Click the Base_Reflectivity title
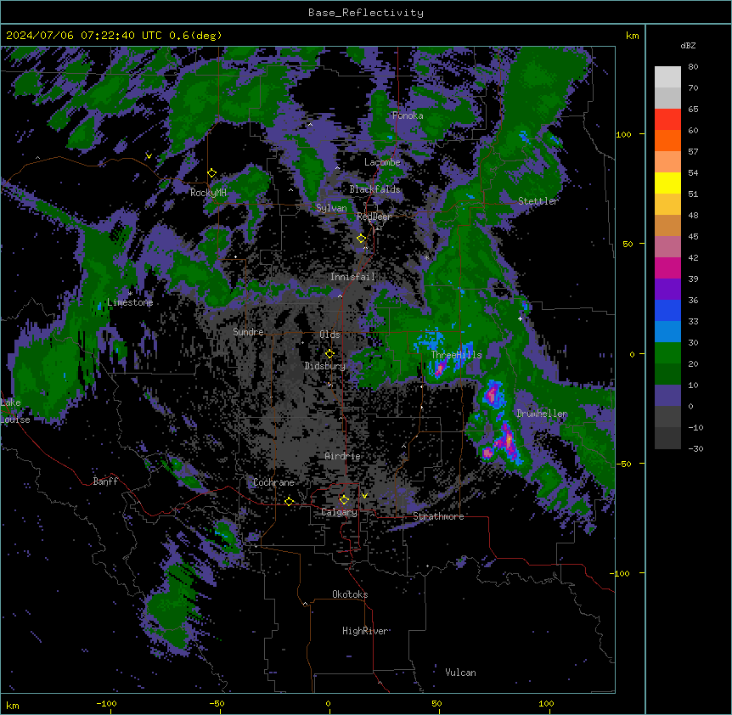 (366, 13)
